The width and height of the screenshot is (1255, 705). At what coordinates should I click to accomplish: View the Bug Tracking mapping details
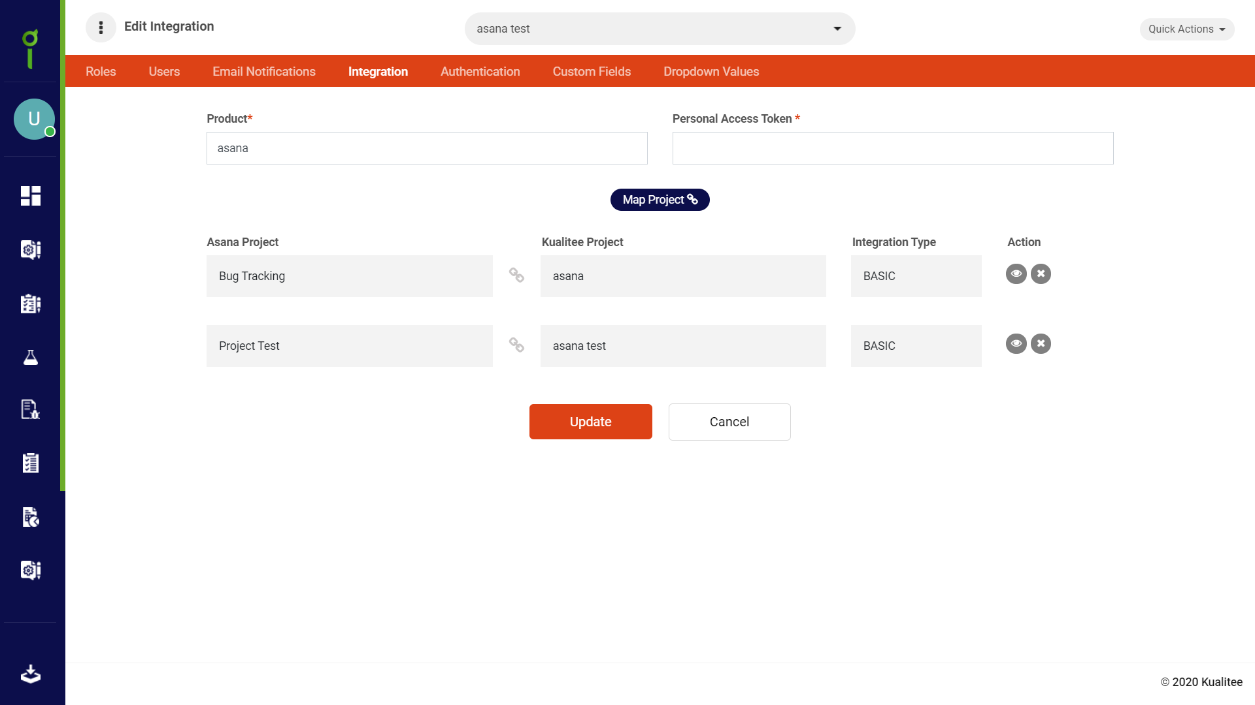(1016, 274)
